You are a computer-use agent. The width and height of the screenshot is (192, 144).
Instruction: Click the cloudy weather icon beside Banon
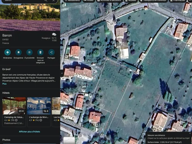(54, 34)
